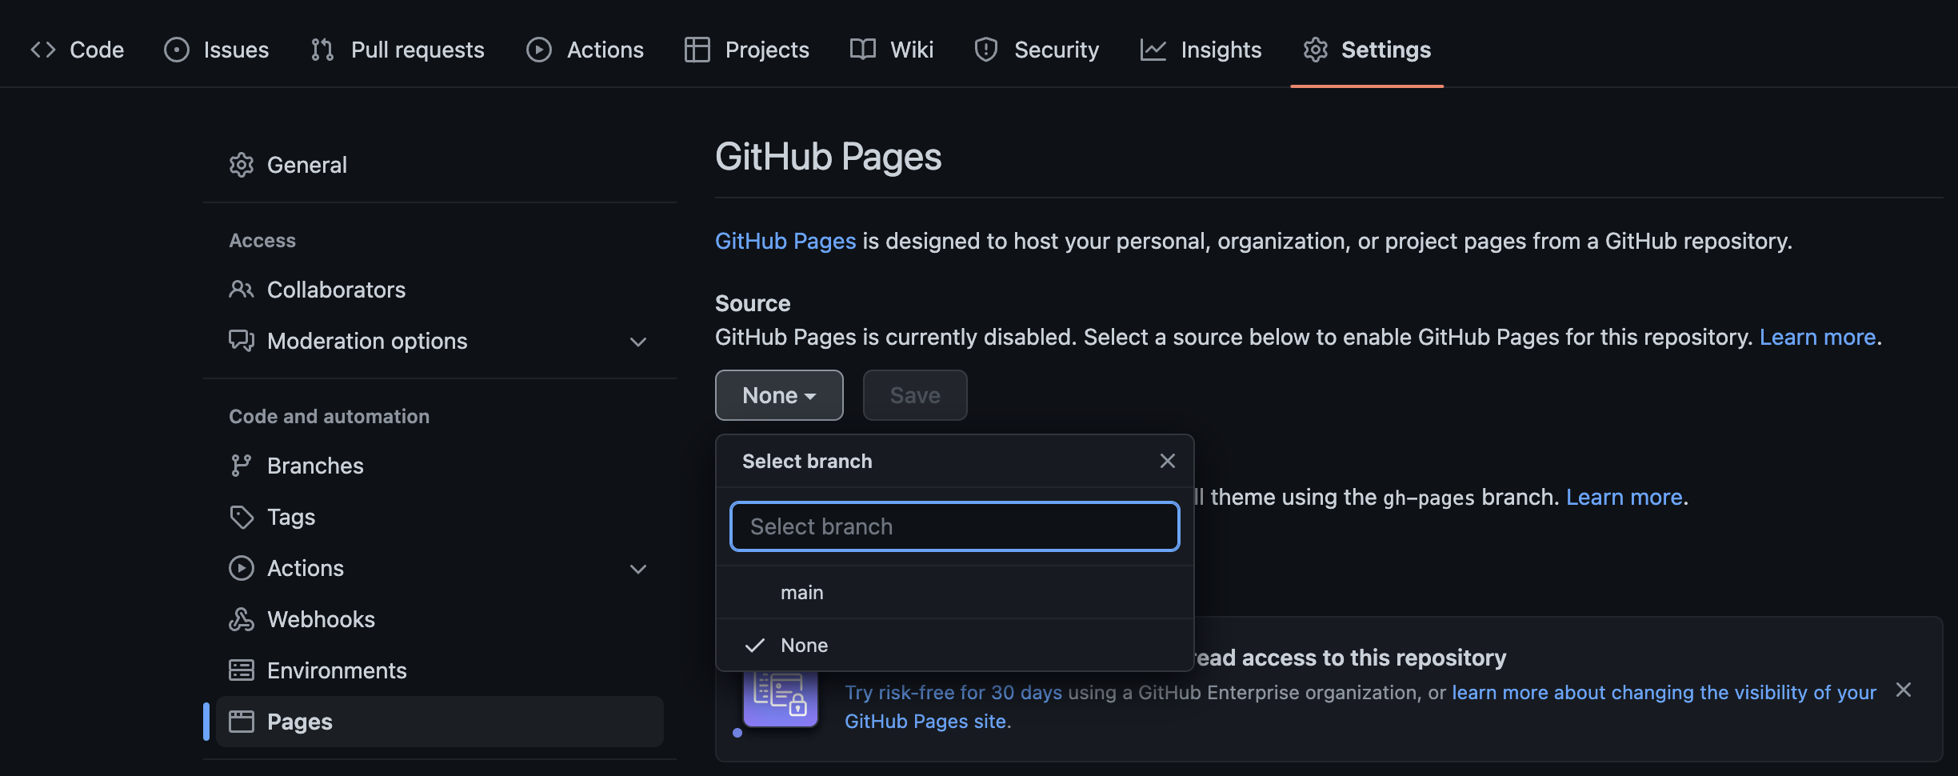1958x776 pixels.
Task: Click the Branches icon in the sidebar
Action: point(242,465)
